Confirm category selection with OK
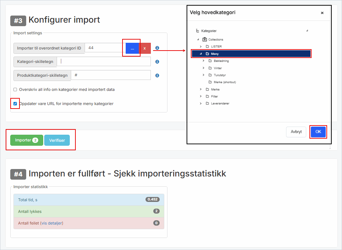 coord(318,132)
